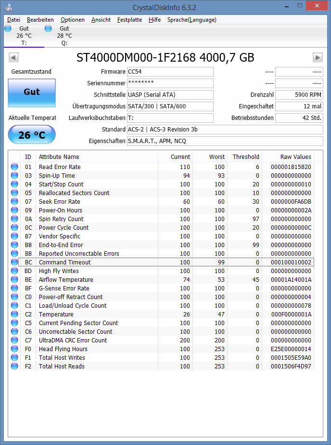Screen dimensions: 331x445
Task: Select the Uncorrectable Sector Count row name
Action: [76, 331]
